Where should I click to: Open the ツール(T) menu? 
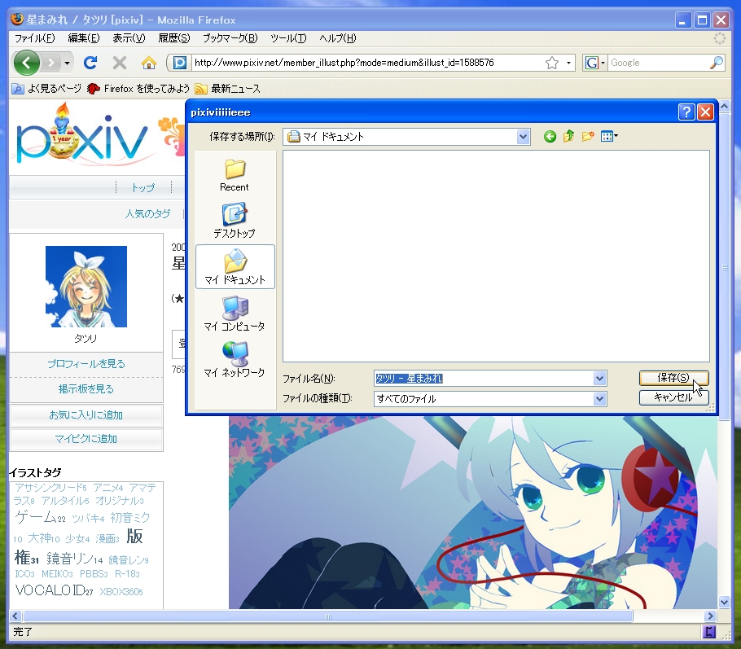[x=288, y=38]
